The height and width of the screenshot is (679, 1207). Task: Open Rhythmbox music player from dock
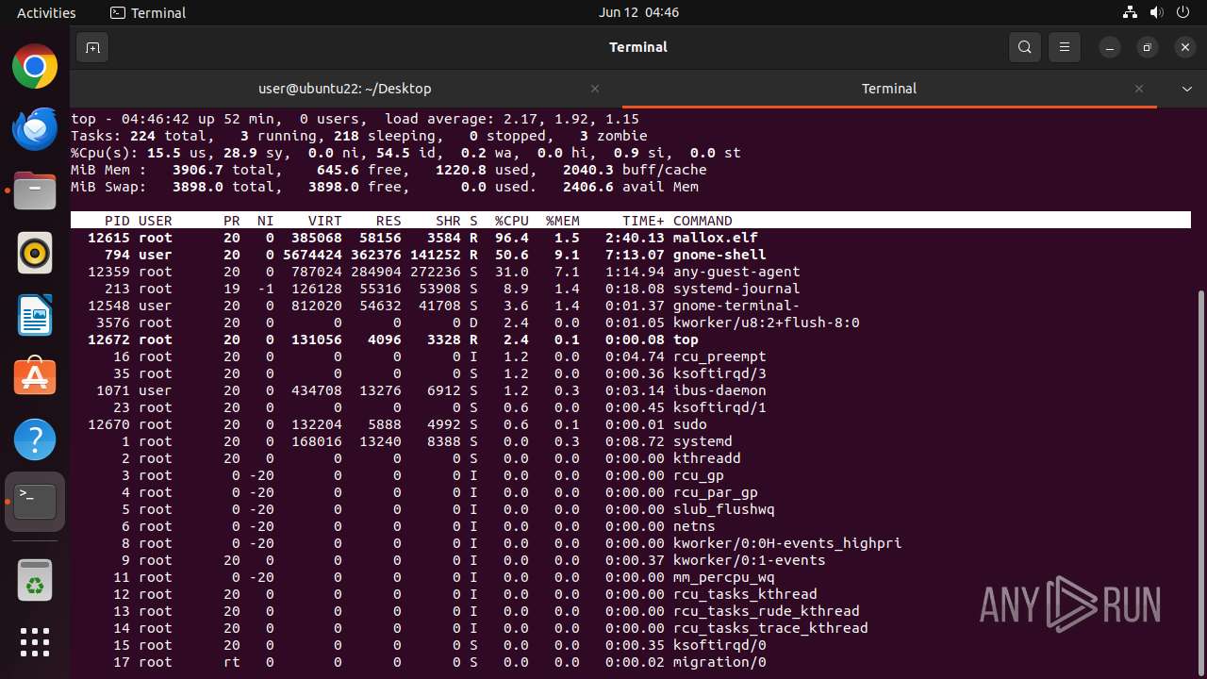coord(35,253)
